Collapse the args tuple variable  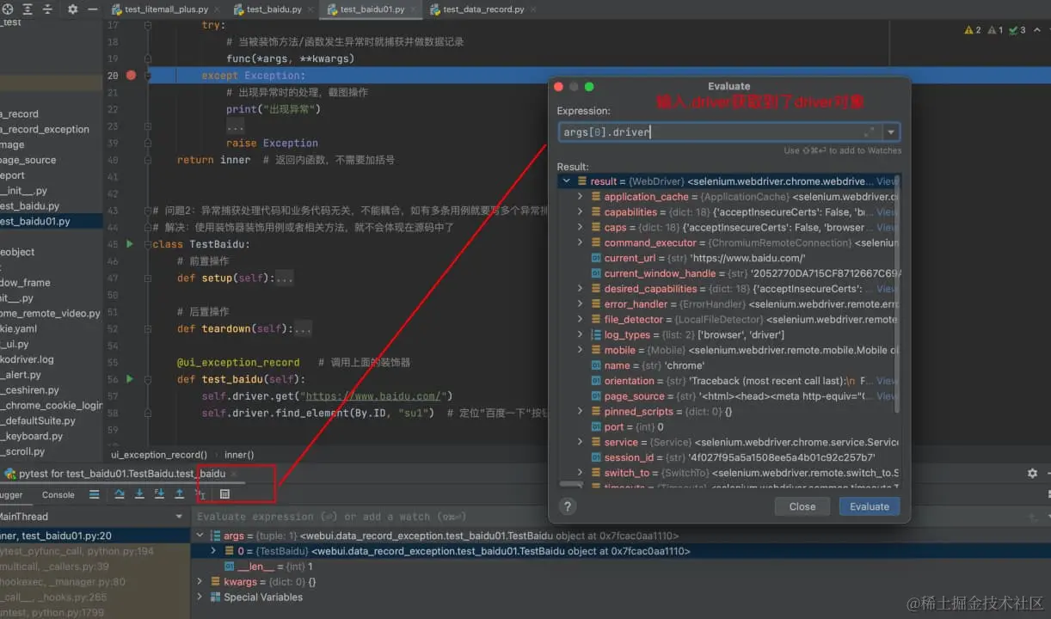(x=200, y=536)
